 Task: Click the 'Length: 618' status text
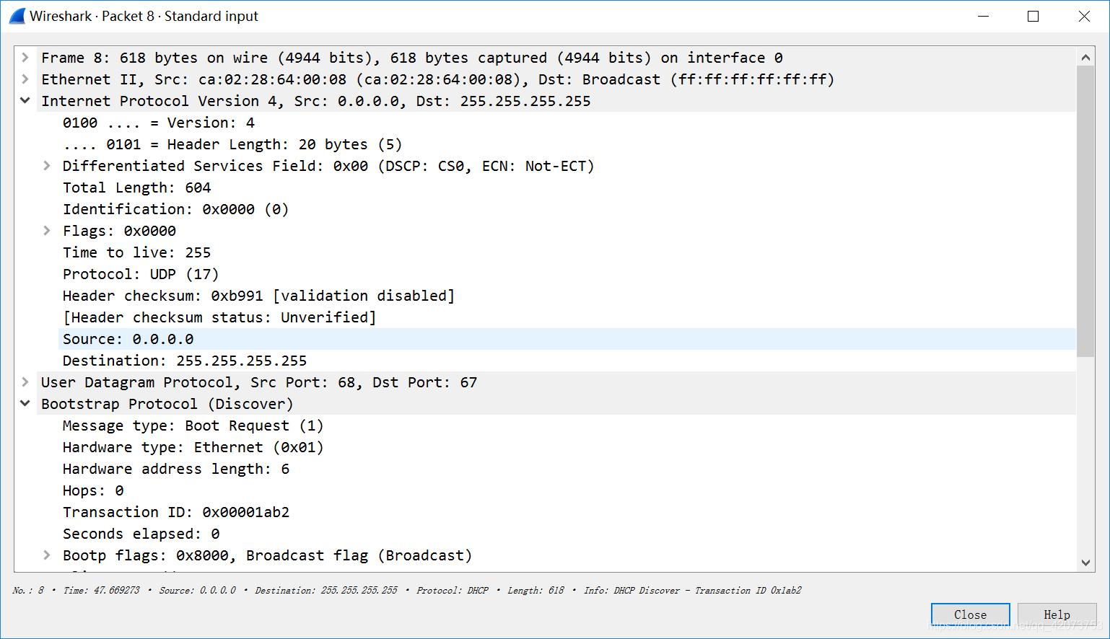click(x=536, y=590)
